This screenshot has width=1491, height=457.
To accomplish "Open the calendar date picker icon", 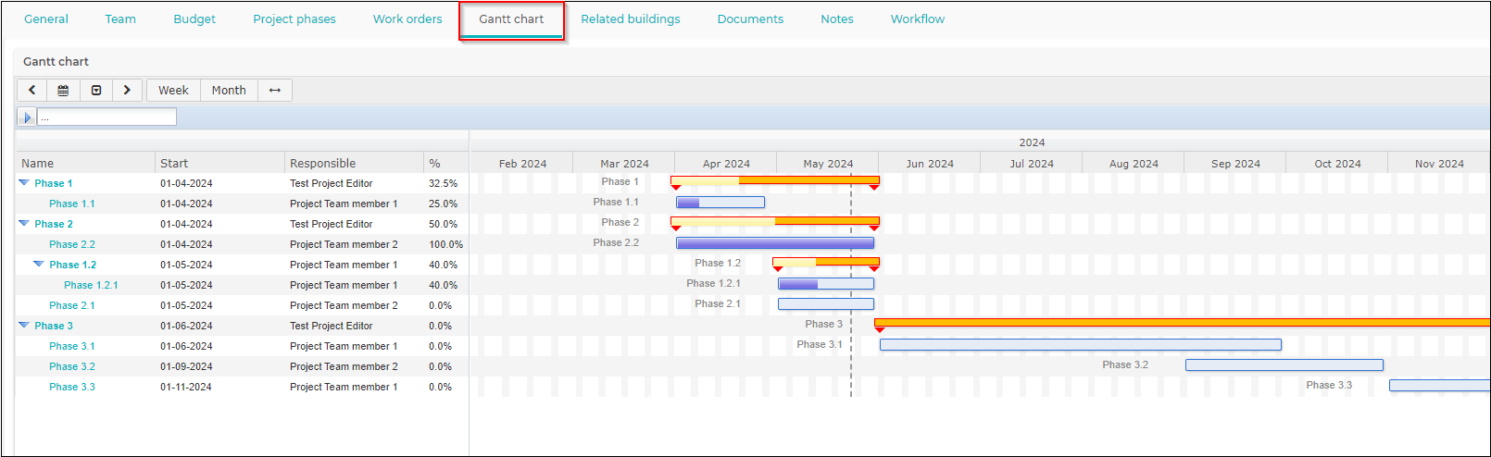I will pos(63,90).
